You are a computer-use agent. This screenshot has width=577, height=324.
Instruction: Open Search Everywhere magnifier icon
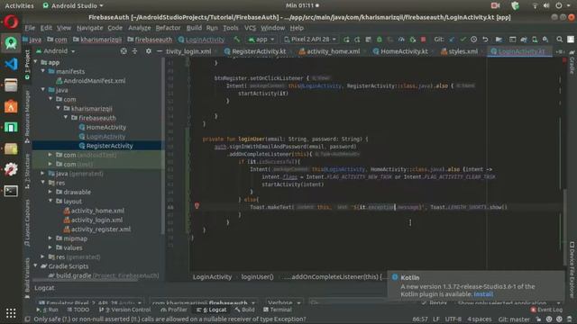(x=559, y=40)
